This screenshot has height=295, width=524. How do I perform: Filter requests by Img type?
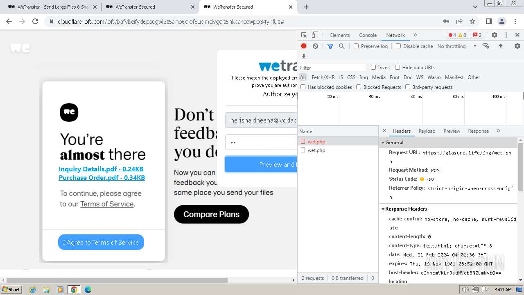(364, 77)
